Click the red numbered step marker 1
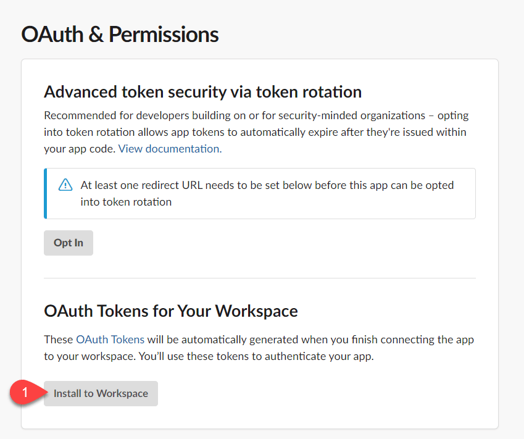The height and width of the screenshot is (439, 524). tap(25, 393)
